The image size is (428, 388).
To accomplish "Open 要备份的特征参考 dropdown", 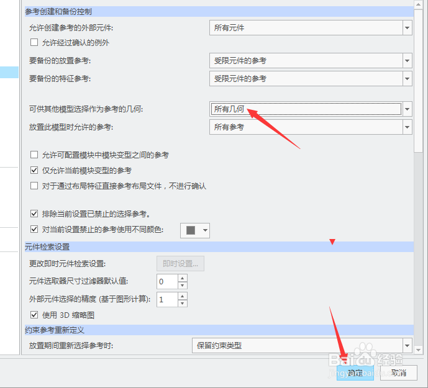I will tap(311, 79).
